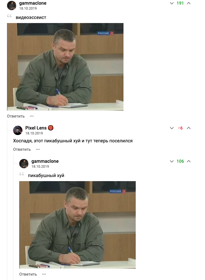
Task: Open Pixel Lens username link
Action: point(36,128)
